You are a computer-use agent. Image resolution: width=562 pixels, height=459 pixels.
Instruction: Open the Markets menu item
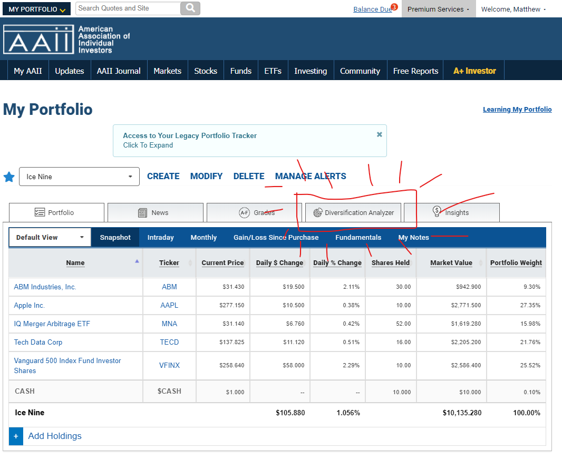click(x=167, y=71)
